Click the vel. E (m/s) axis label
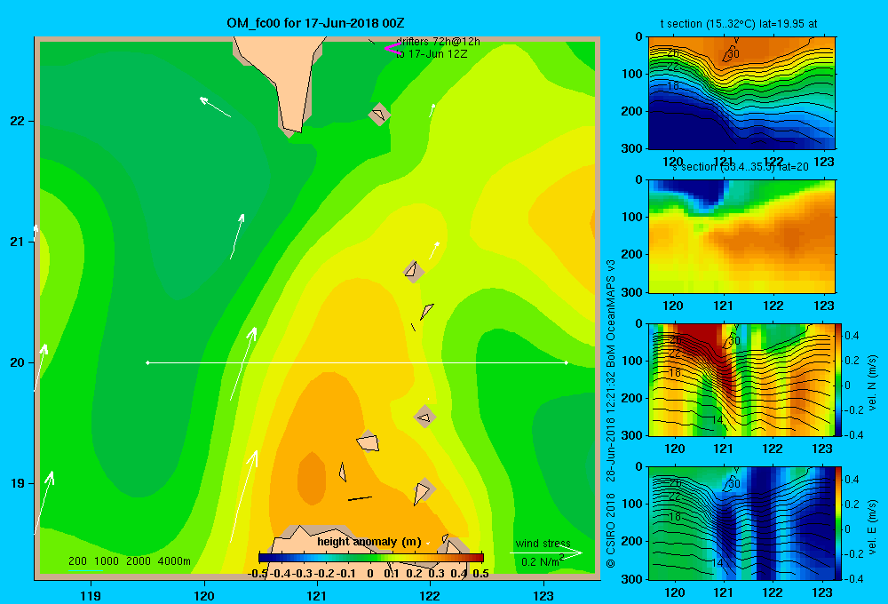The height and width of the screenshot is (604, 888). [873, 526]
